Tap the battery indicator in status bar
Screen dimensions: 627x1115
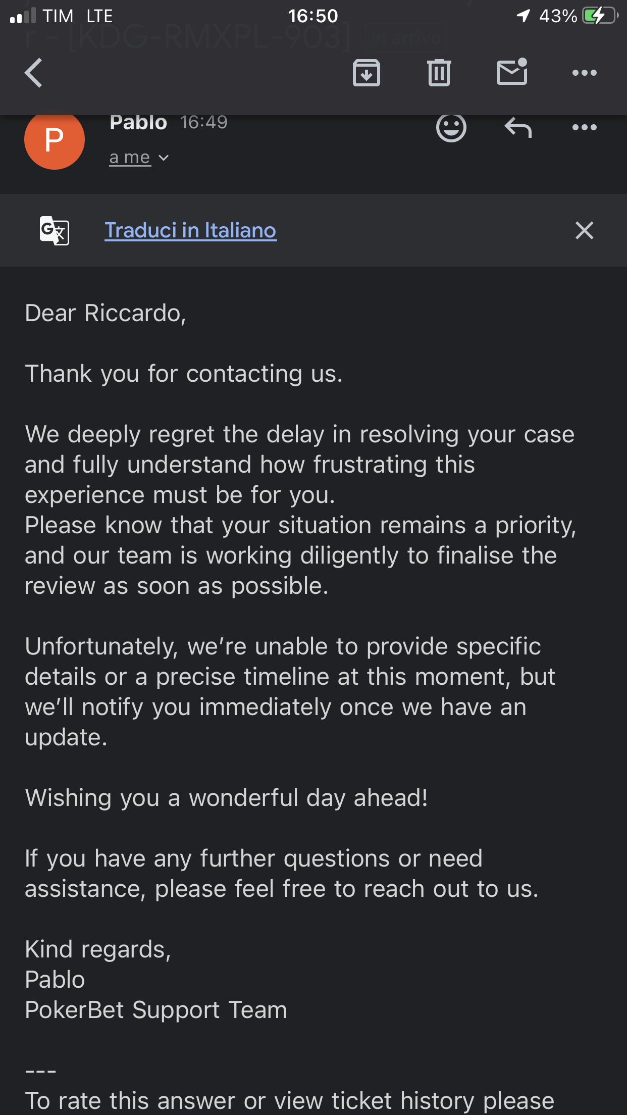click(599, 16)
